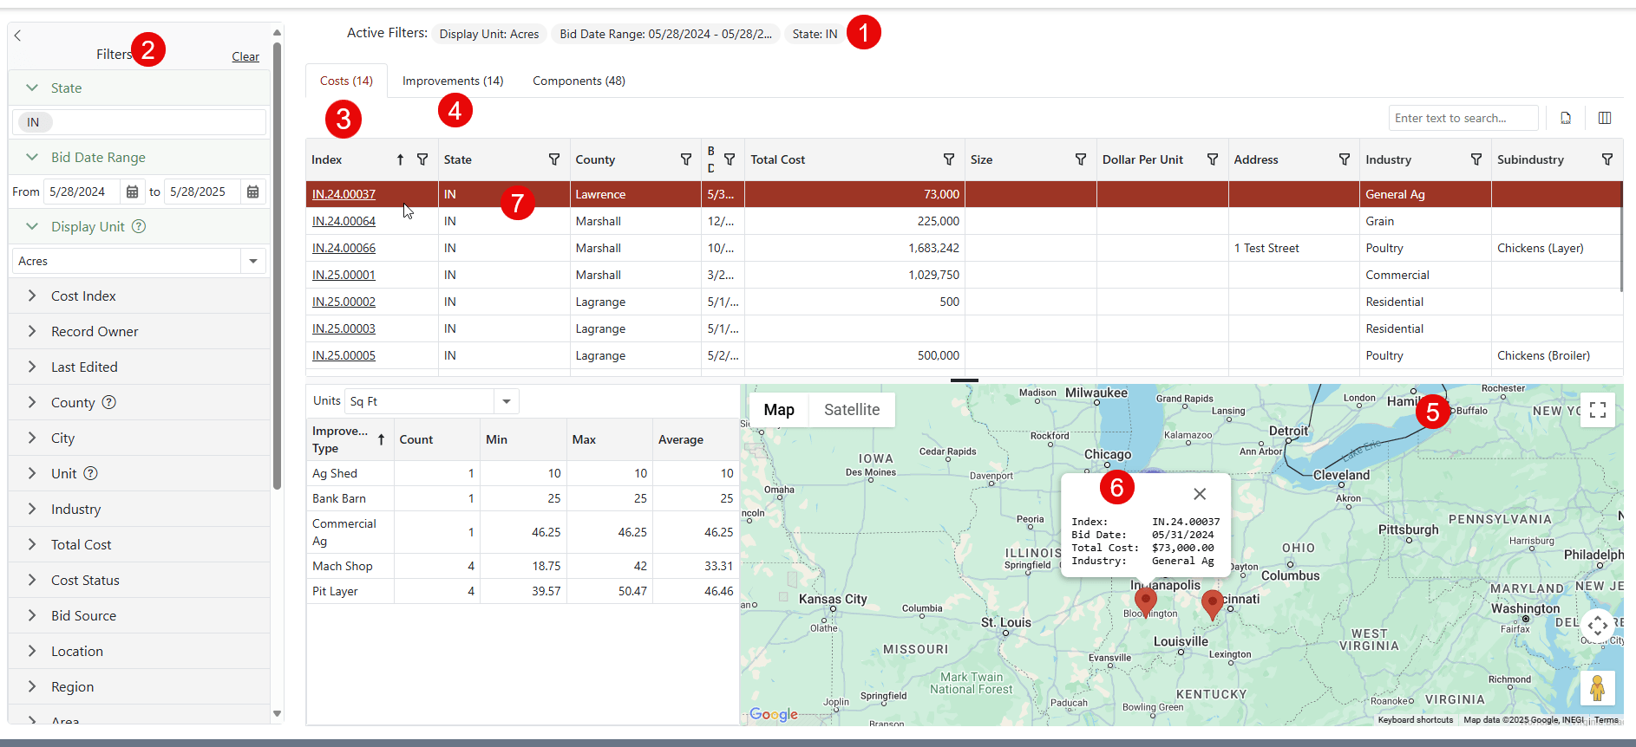Open the From date calendar picker
Image resolution: width=1636 pixels, height=747 pixels.
132,192
